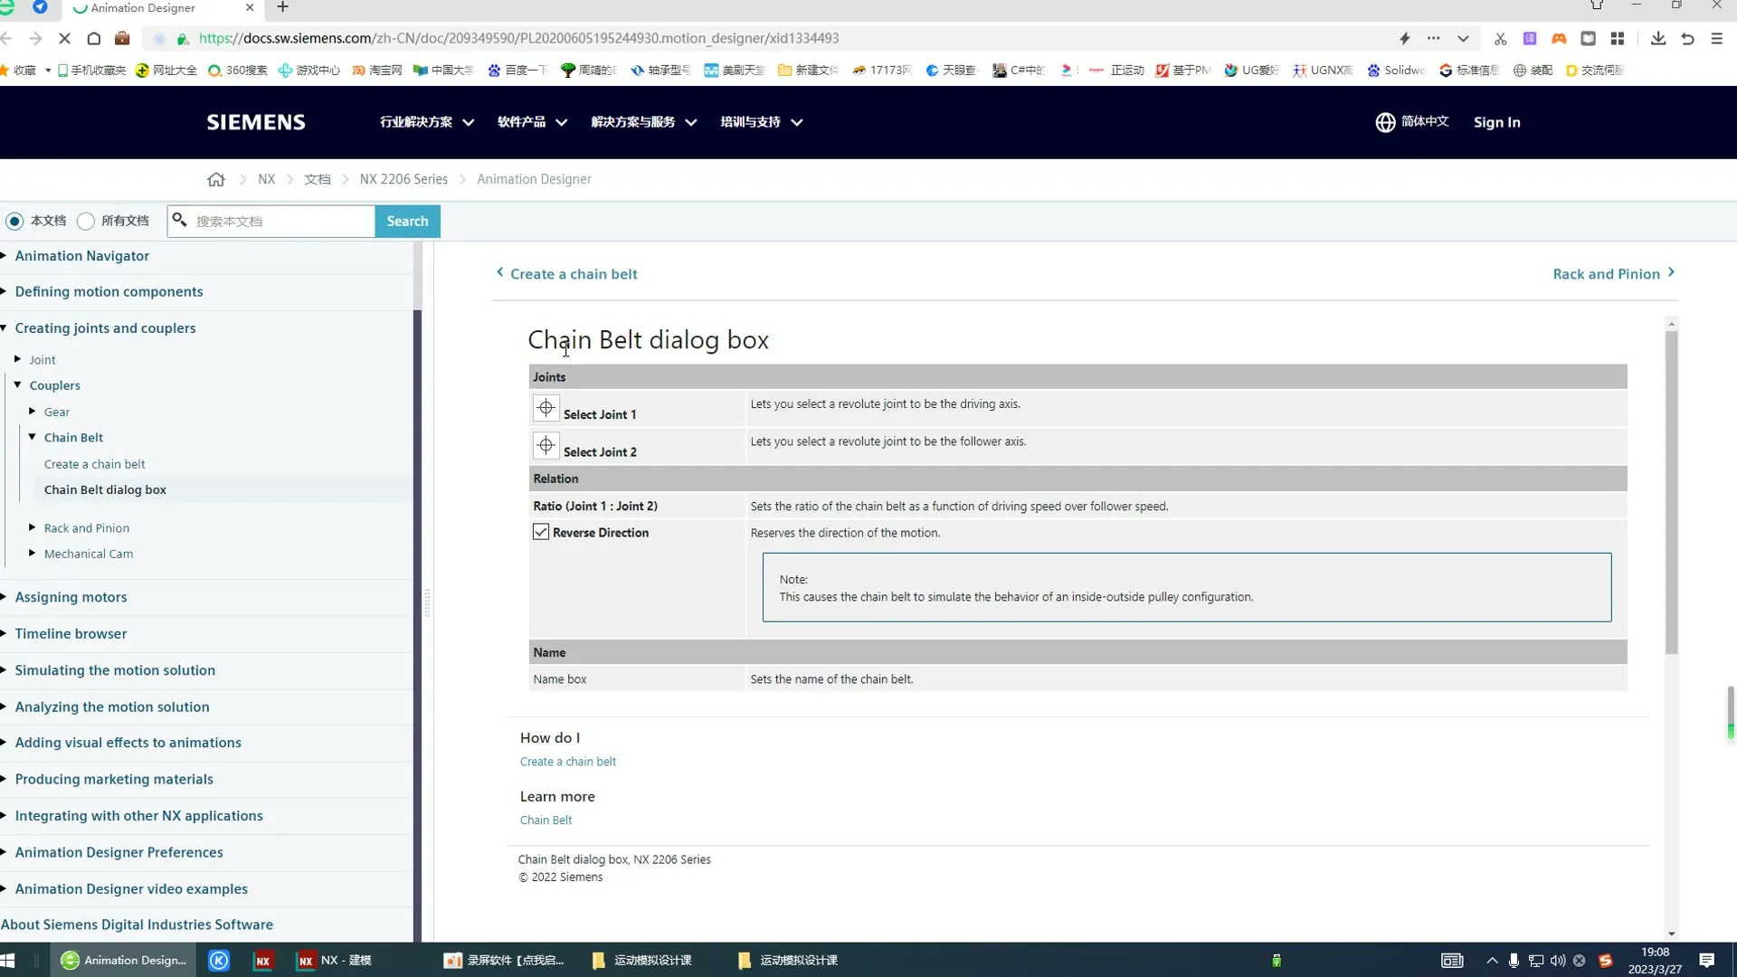
Task: Click the document search input field
Action: [282, 221]
